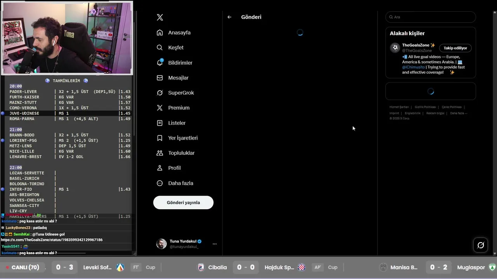The image size is (497, 279).
Task: Go back with the Gönderi arrow
Action: [x=229, y=17]
